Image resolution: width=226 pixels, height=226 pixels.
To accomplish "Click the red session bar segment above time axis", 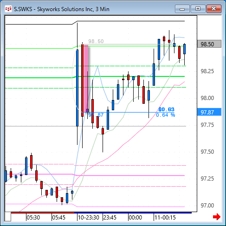I will coord(43,213).
